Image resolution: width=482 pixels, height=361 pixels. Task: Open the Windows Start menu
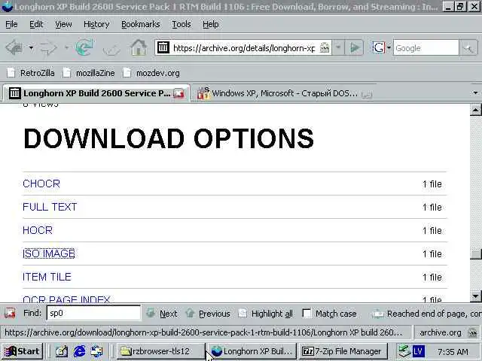[x=22, y=351]
